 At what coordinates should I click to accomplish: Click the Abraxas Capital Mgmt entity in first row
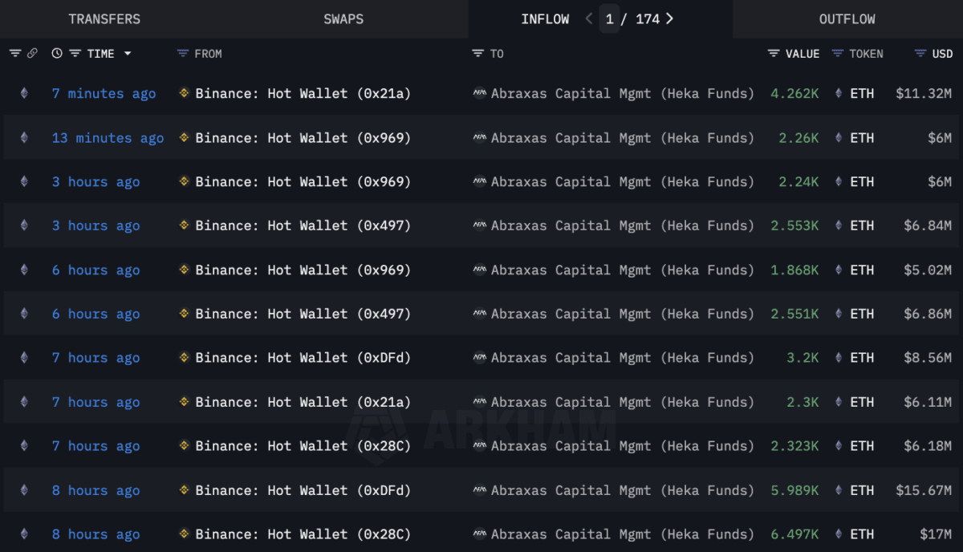click(622, 94)
